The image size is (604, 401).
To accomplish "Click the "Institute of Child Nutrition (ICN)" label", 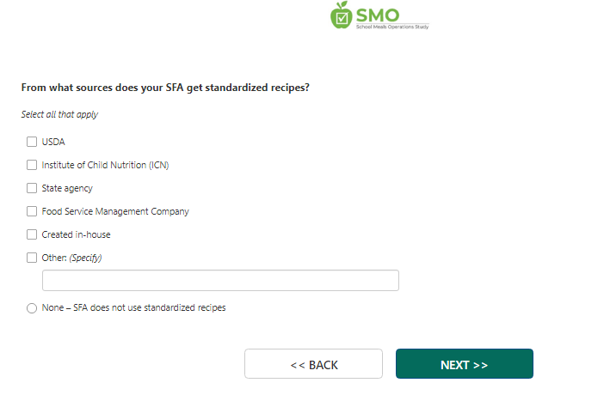I will [x=105, y=165].
